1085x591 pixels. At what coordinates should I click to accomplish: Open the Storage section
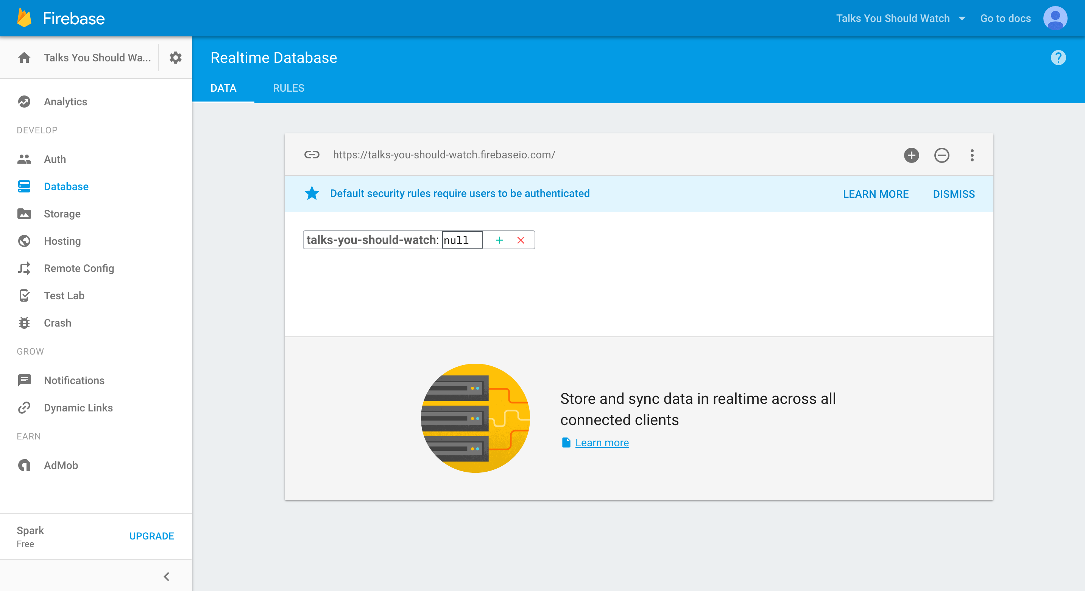[x=62, y=214]
